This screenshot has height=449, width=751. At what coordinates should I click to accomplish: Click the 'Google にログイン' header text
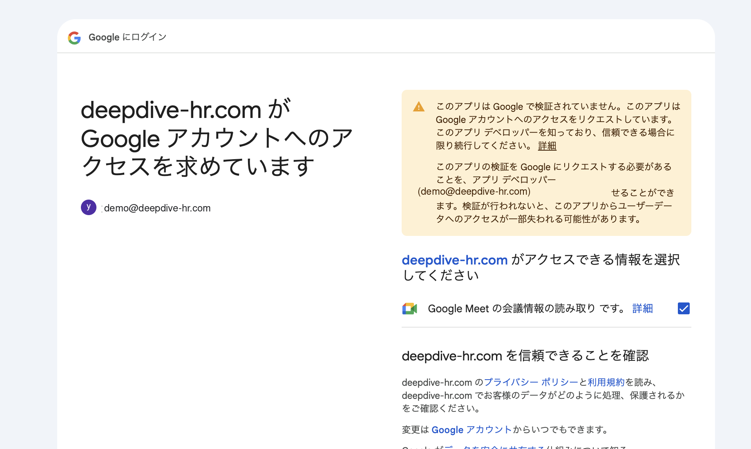(127, 37)
